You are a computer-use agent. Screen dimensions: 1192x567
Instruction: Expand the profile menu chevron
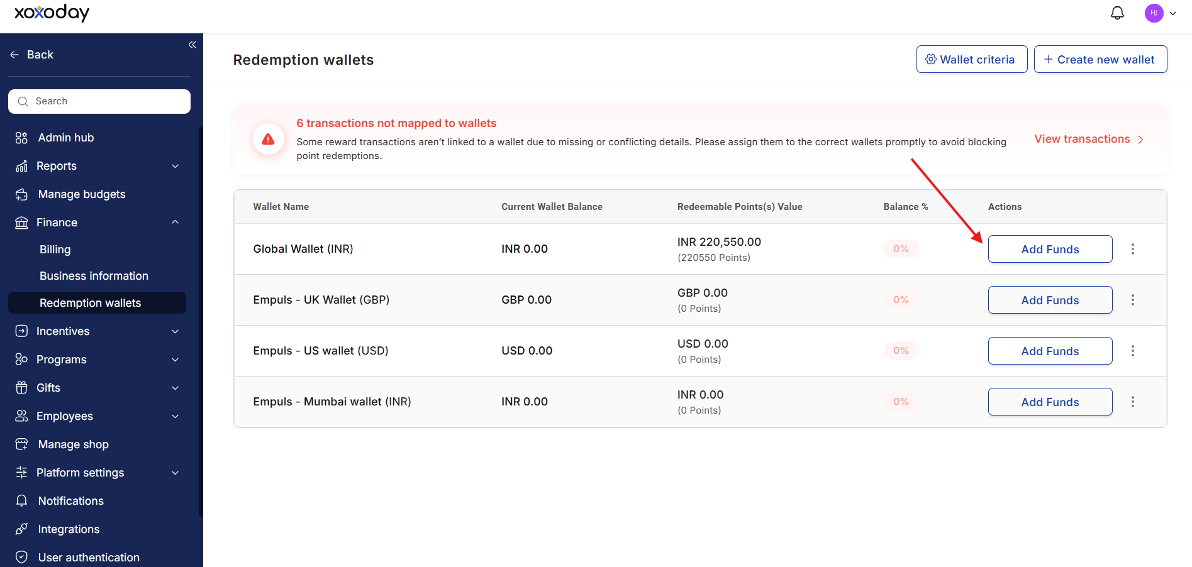coord(1173,13)
